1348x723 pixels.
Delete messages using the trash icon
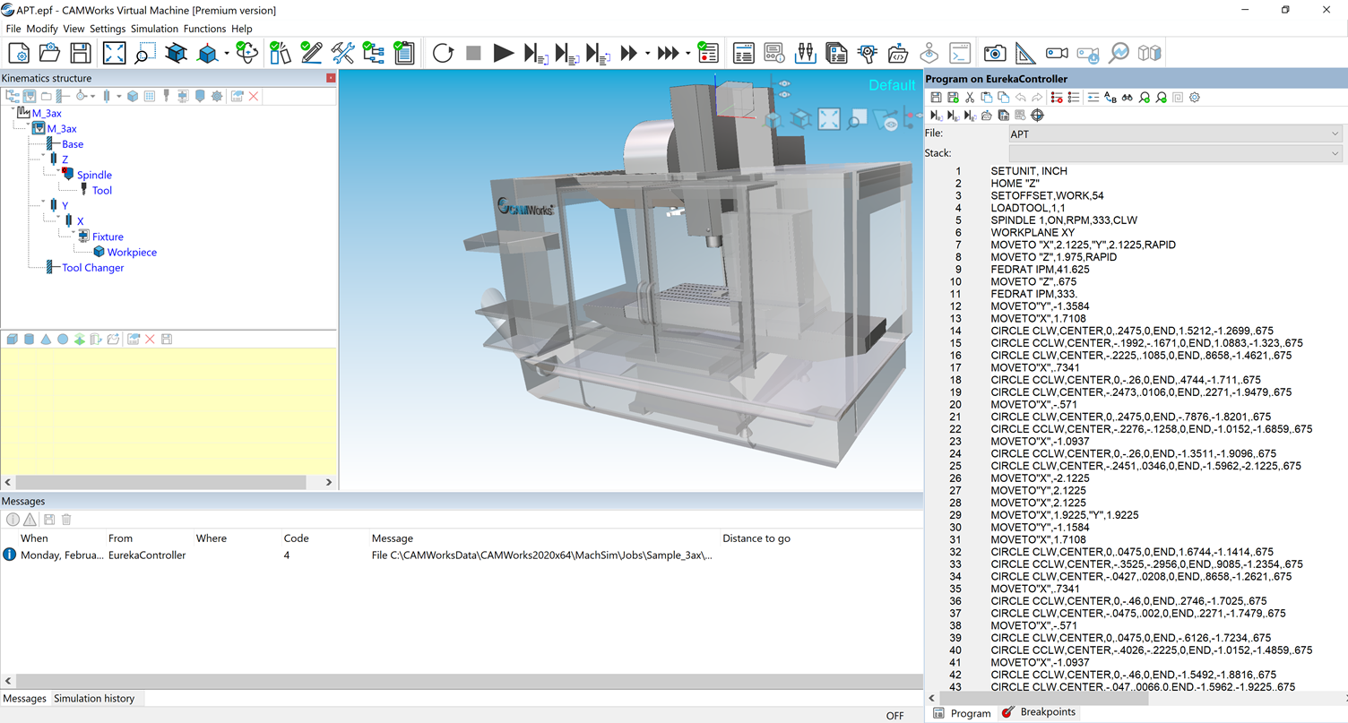coord(65,520)
